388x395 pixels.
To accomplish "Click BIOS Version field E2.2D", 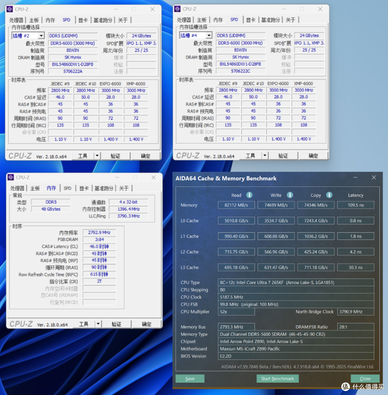I will 296,356.
